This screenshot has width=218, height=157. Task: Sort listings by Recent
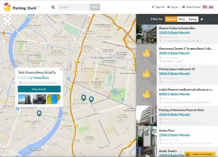point(171,19)
